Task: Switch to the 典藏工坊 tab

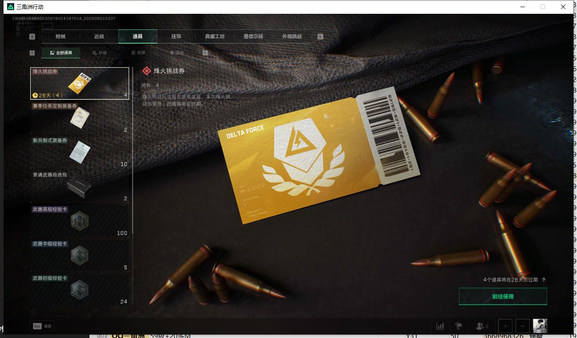Action: 215,37
